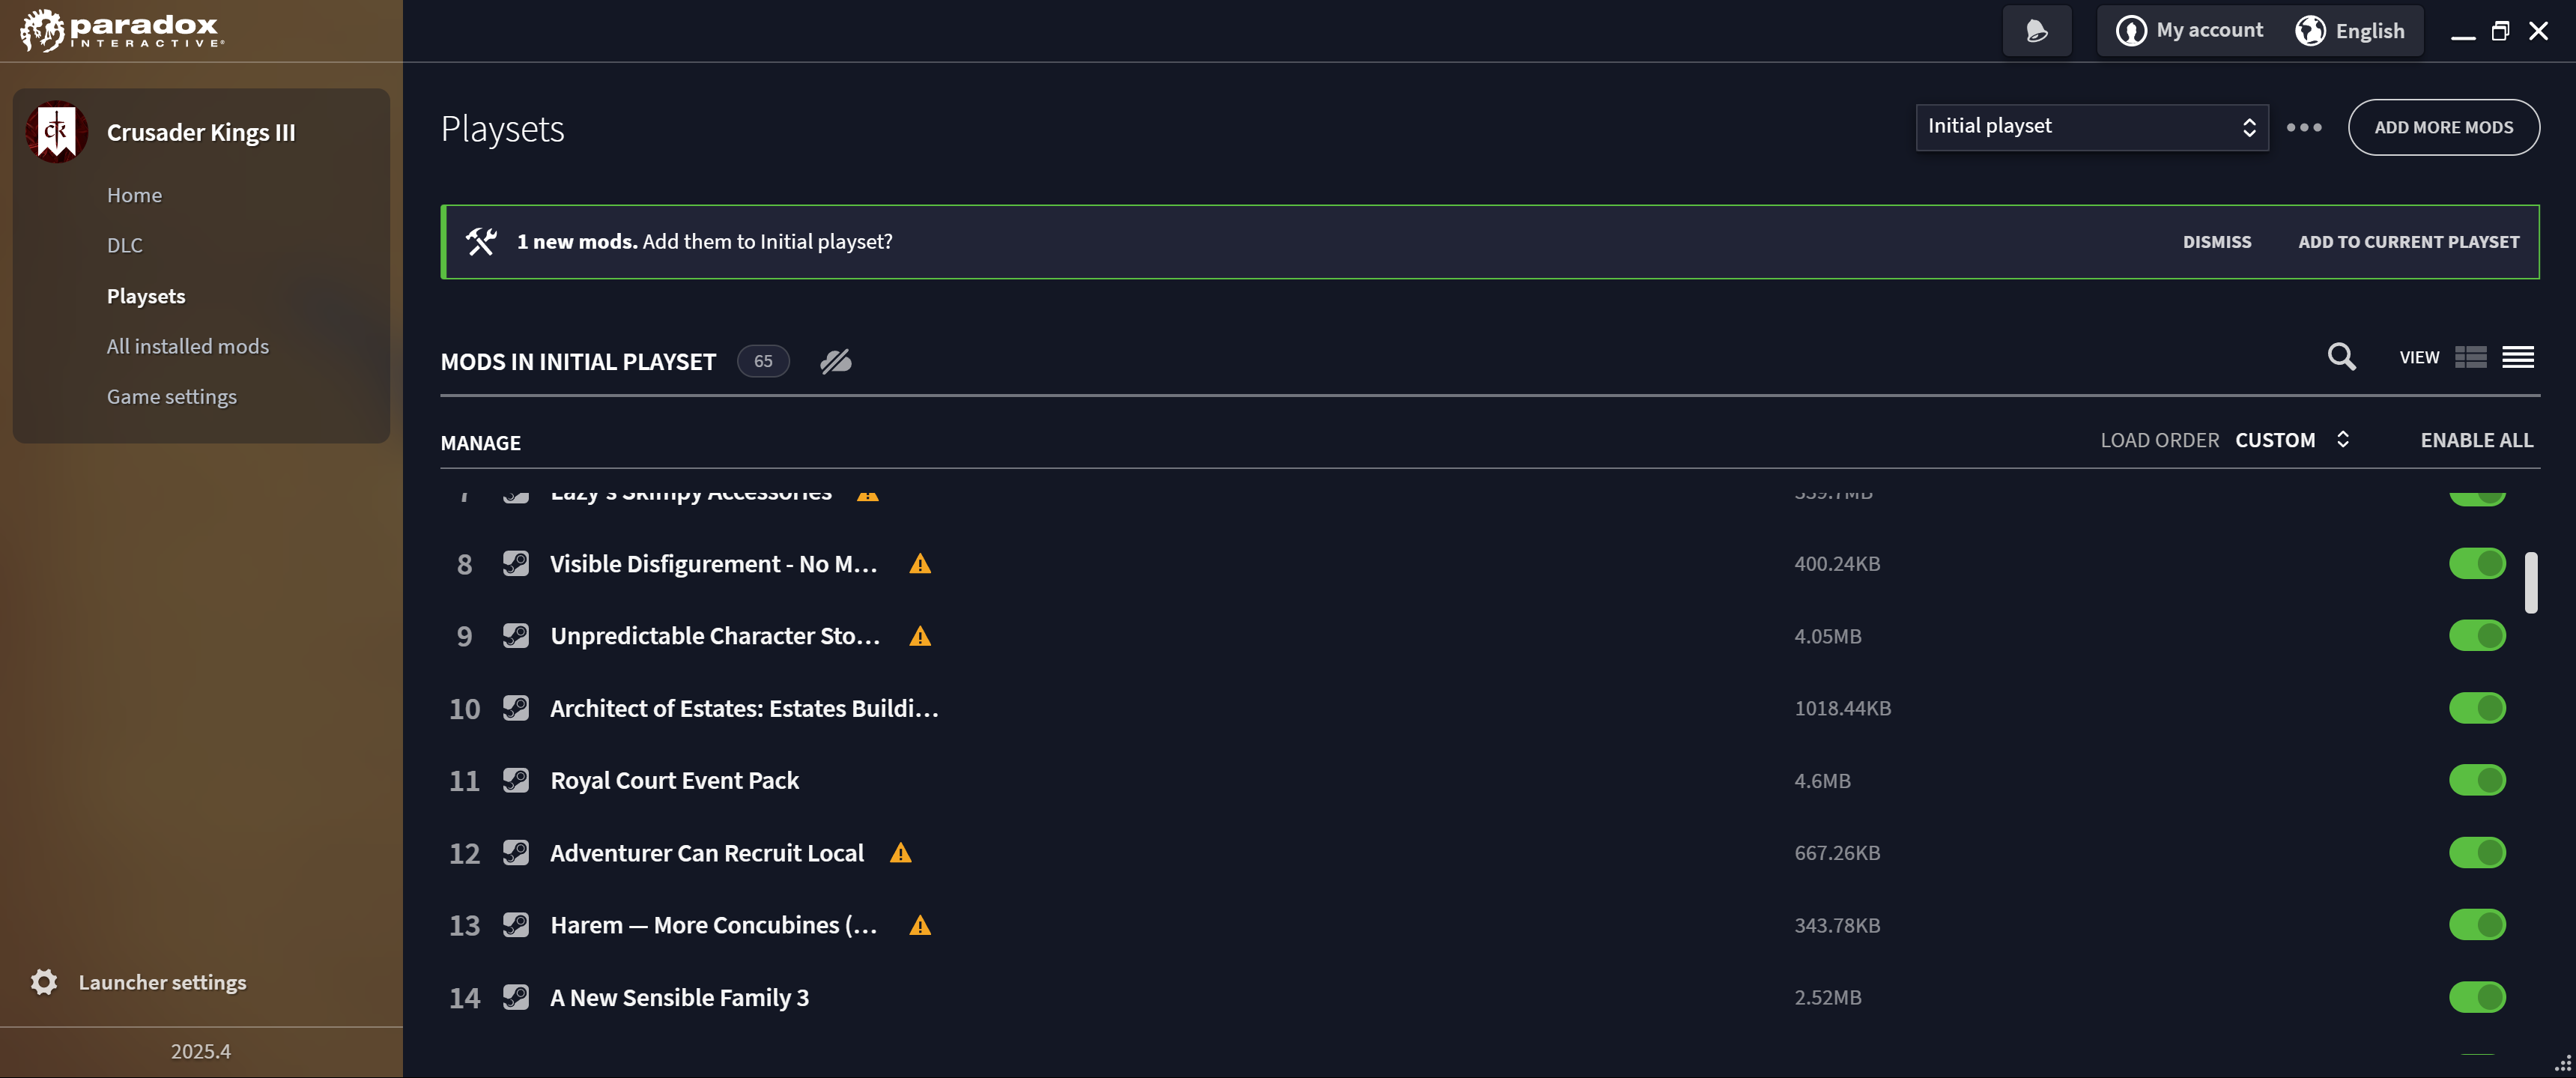Go to All installed mods

pyautogui.click(x=188, y=346)
